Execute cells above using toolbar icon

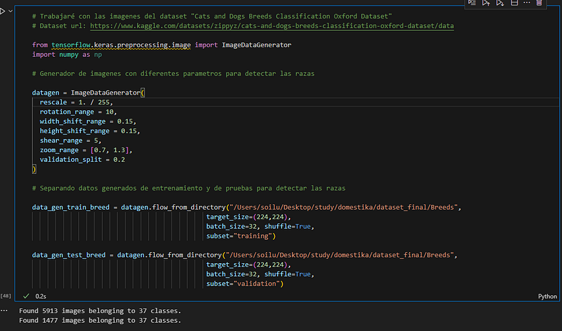(x=486, y=3)
